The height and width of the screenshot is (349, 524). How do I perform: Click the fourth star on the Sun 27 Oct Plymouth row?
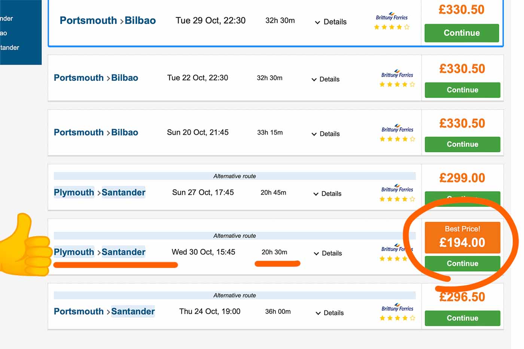405,199
